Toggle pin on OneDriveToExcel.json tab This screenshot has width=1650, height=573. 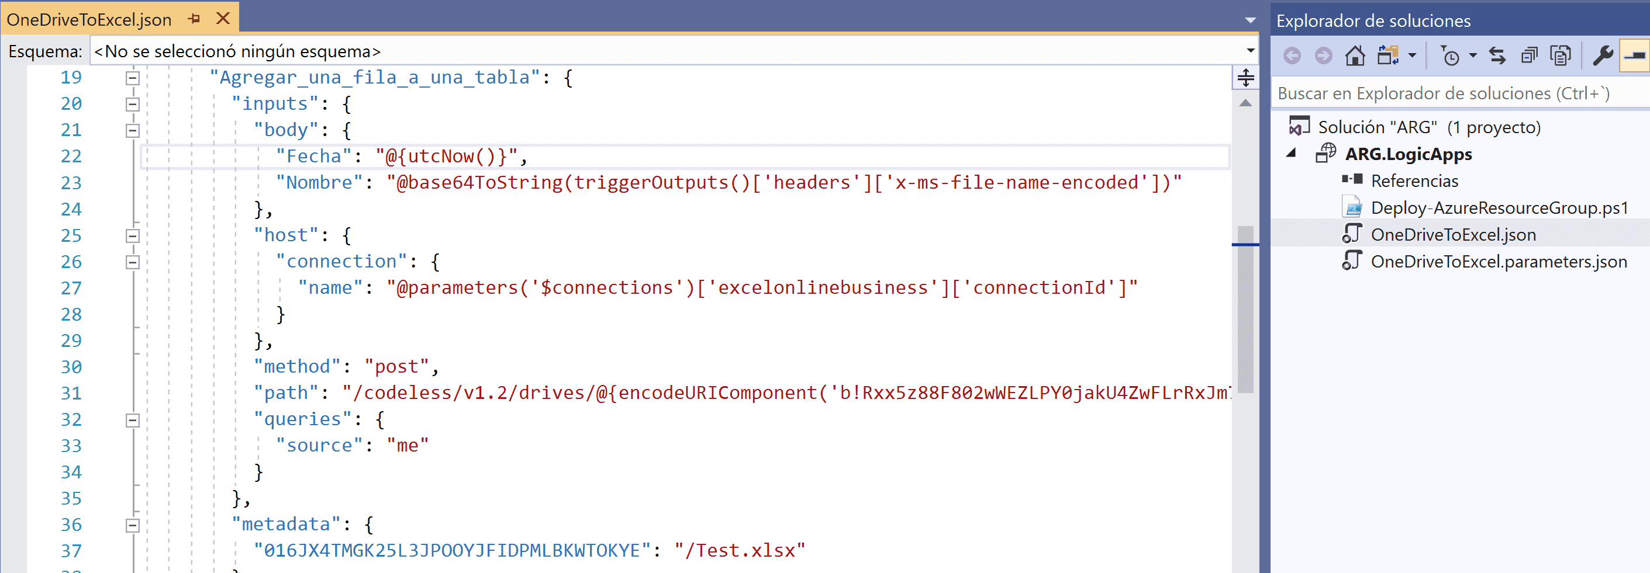click(x=194, y=19)
